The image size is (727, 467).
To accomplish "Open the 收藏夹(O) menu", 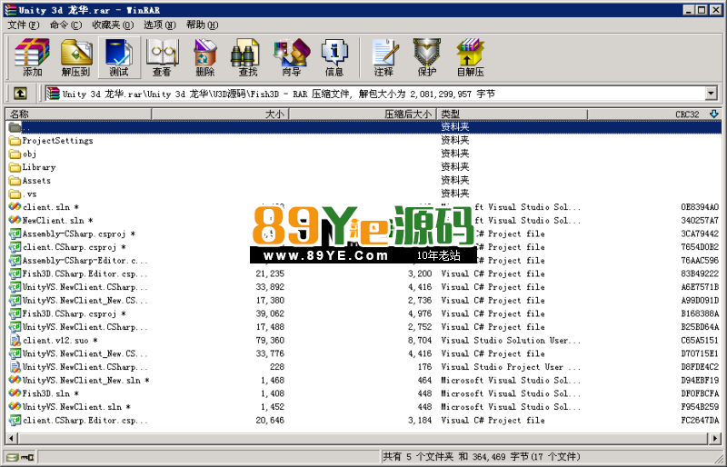I will coord(113,25).
